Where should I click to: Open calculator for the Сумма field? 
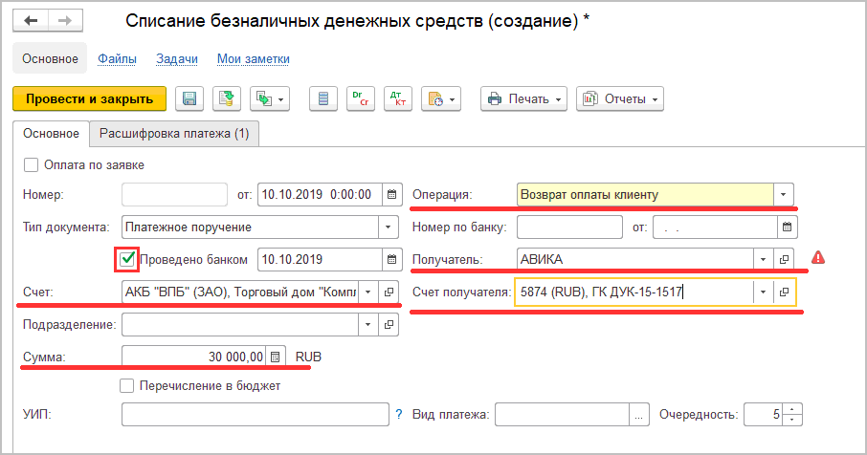[x=276, y=357]
